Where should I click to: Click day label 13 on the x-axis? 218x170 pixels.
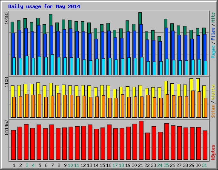pyautogui.click(x=89, y=165)
